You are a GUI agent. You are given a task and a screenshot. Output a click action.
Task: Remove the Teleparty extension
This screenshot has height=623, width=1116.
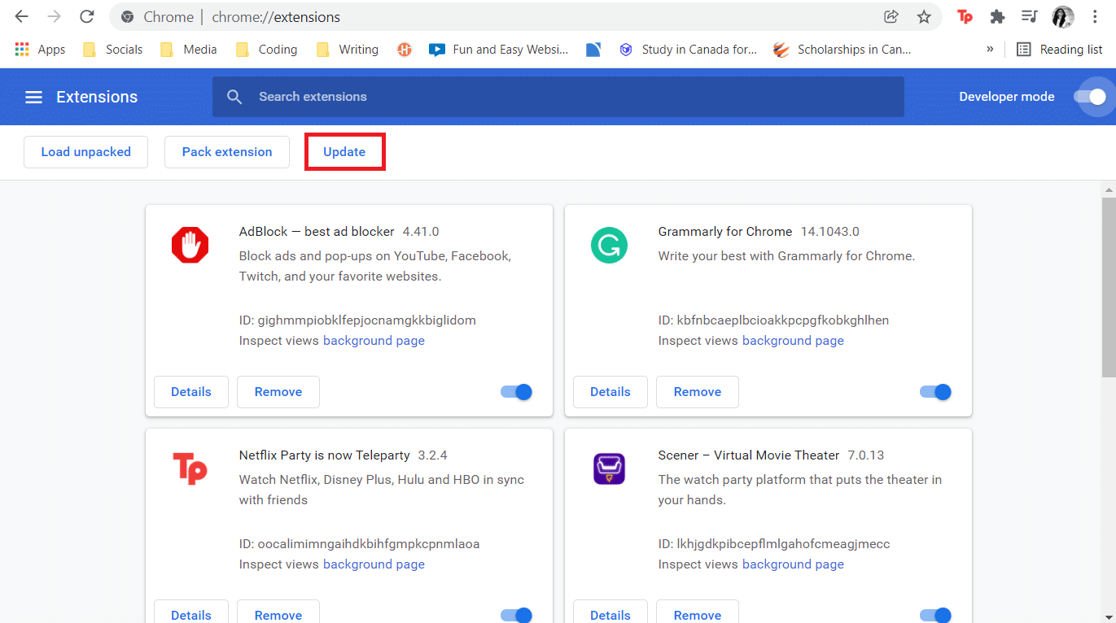coord(278,613)
